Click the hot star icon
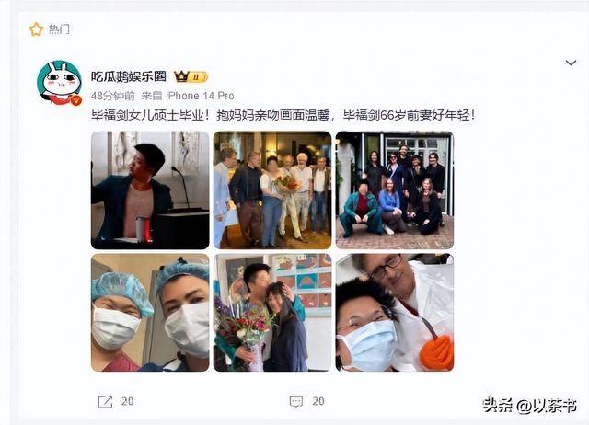589x425 pixels. coord(37,29)
